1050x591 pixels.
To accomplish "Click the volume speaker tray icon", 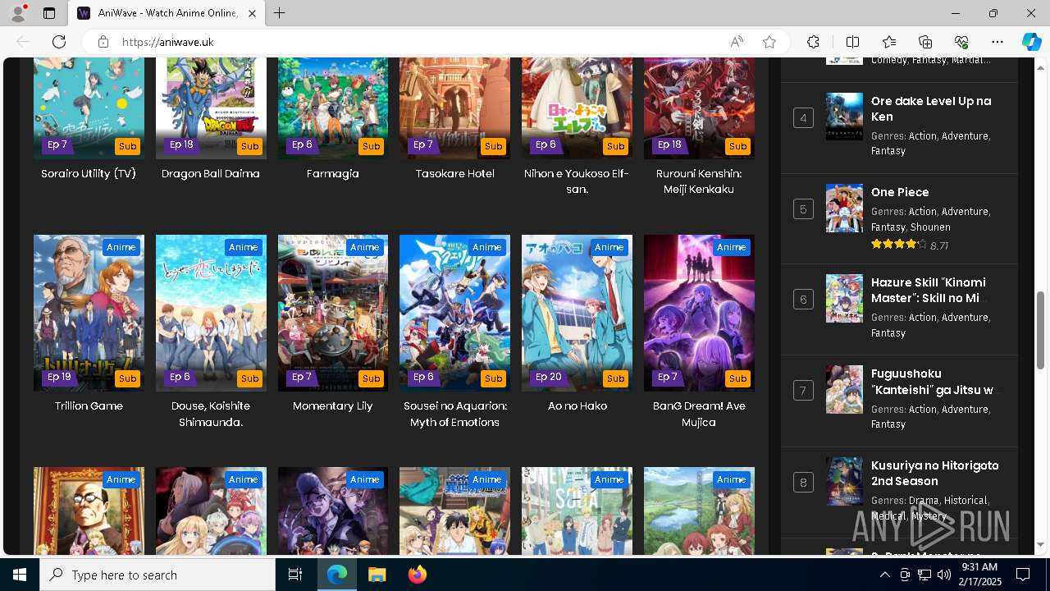I will point(943,575).
